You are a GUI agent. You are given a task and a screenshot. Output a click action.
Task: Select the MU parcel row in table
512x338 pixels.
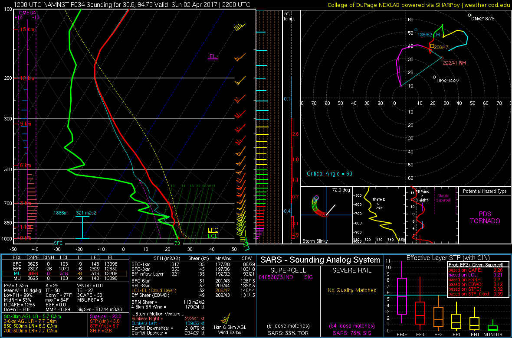[x=65, y=278]
